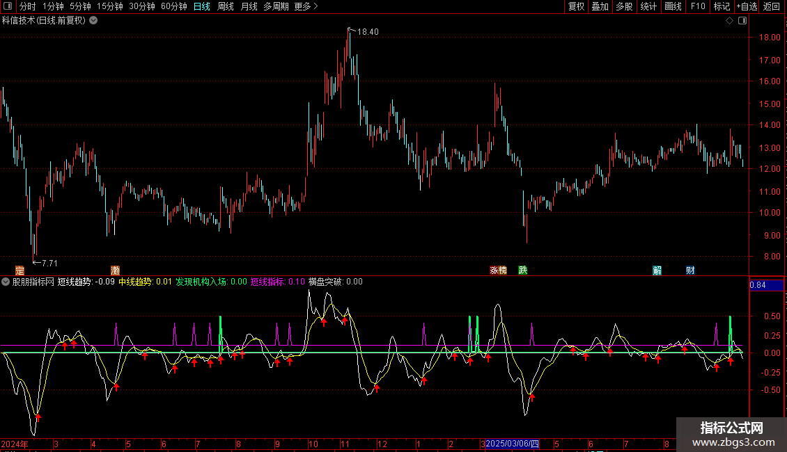Click the 财 event marker icon

(x=691, y=271)
